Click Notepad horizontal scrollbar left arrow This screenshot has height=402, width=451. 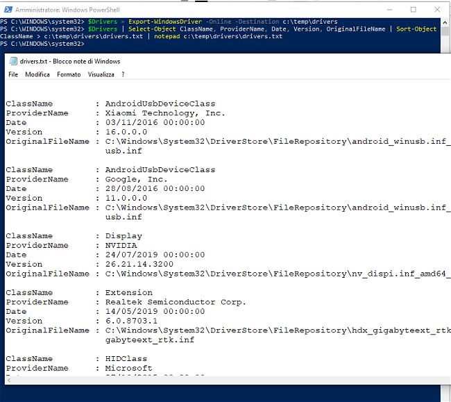(x=9, y=380)
